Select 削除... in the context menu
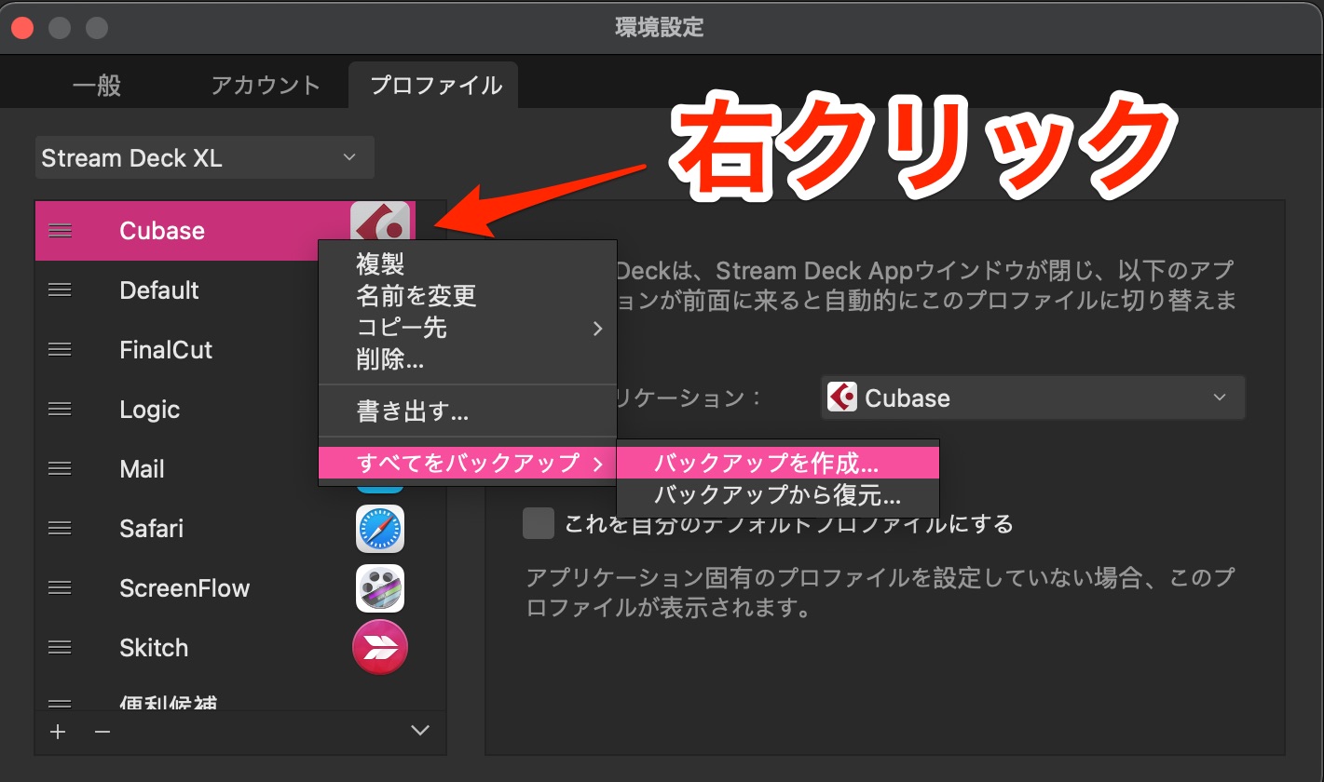1324x782 pixels. pyautogui.click(x=468, y=359)
